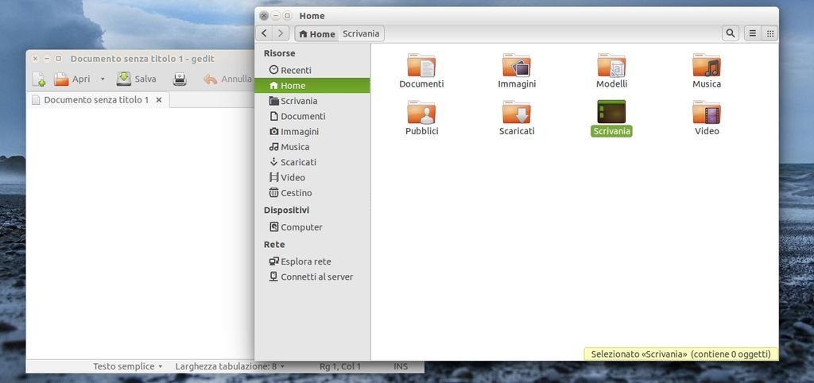The width and height of the screenshot is (814, 383).
Task: Click Scrivania in the path bar
Action: [x=362, y=33]
